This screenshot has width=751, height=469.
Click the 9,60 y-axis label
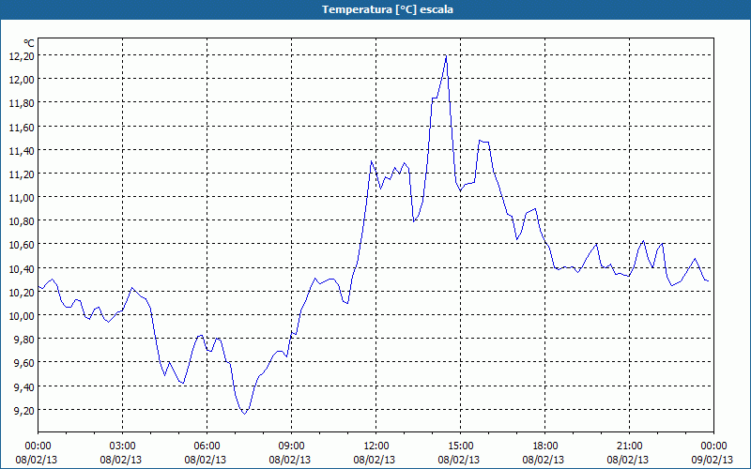(24, 363)
